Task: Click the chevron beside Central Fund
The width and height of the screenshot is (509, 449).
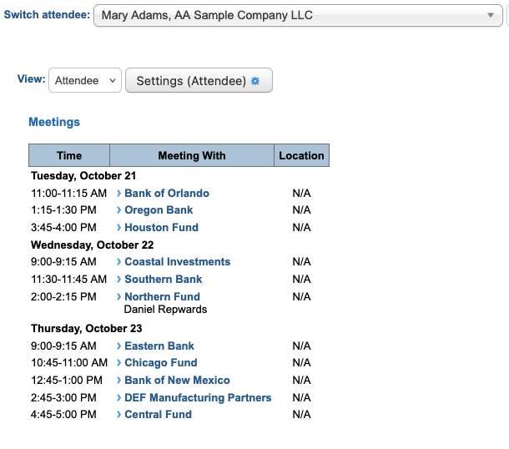Action: tap(119, 415)
